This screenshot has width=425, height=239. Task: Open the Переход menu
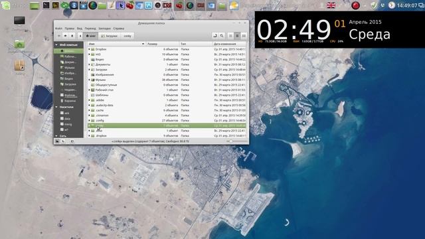[90, 29]
